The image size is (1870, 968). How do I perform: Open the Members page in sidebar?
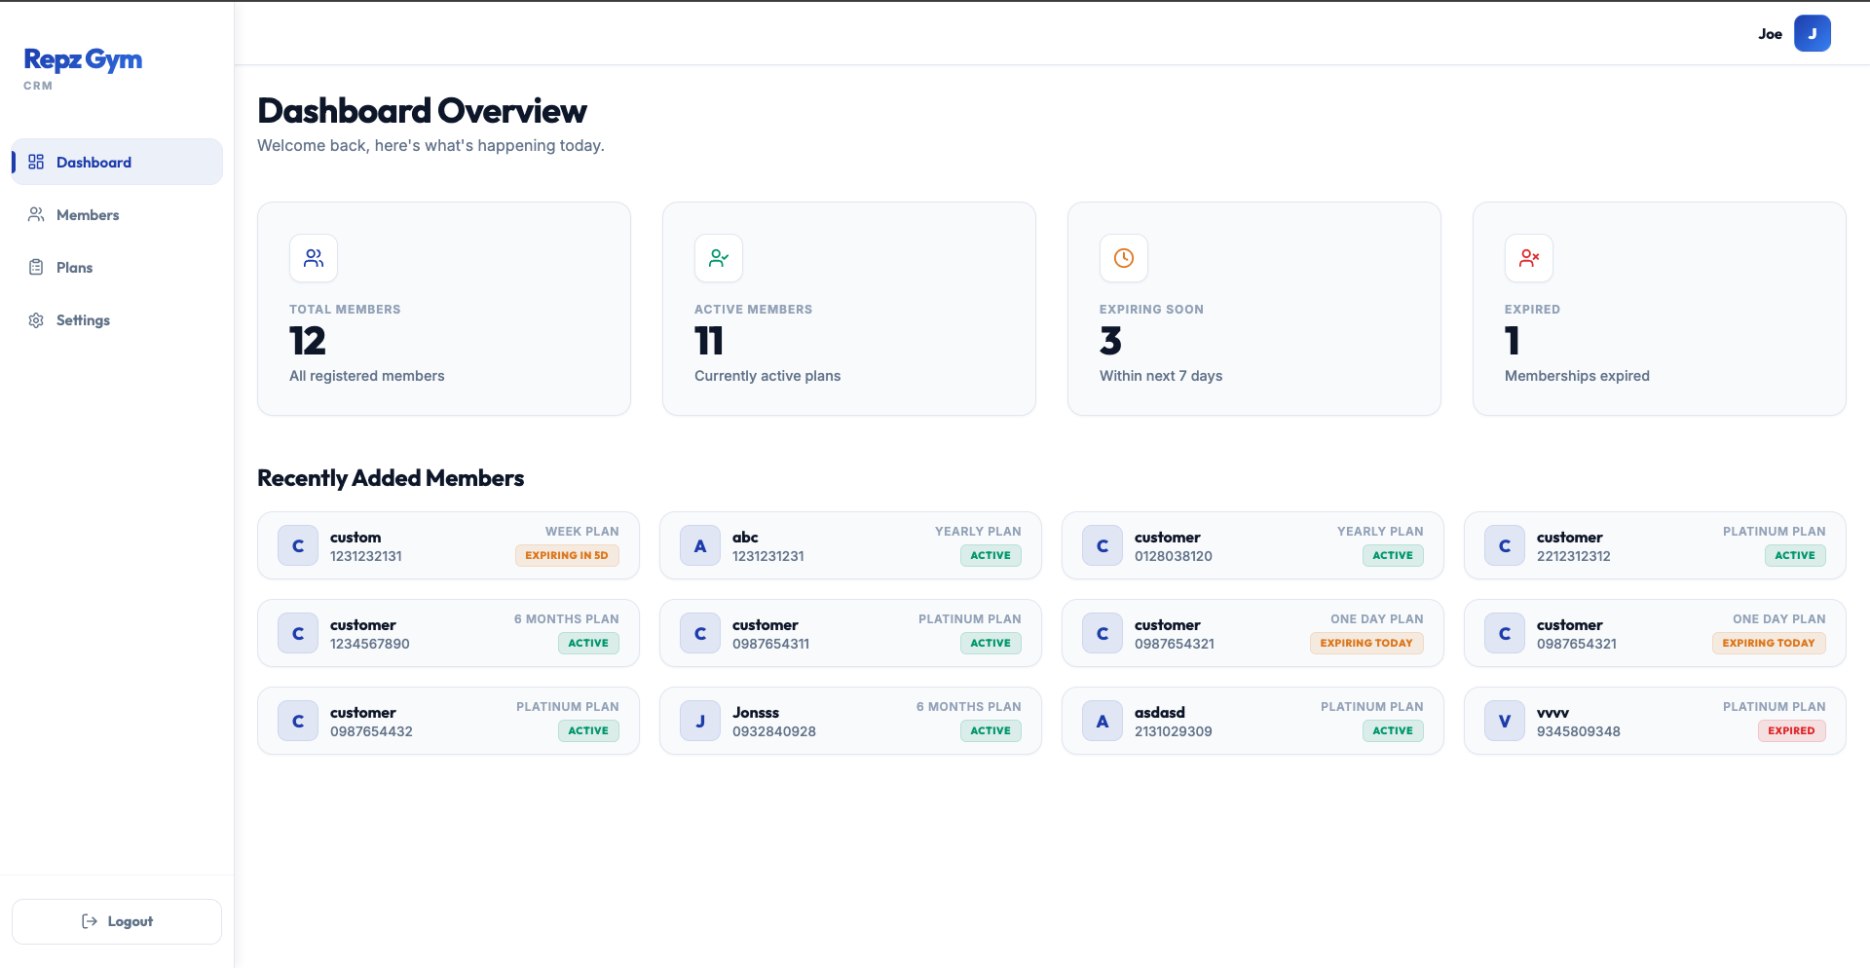(88, 215)
